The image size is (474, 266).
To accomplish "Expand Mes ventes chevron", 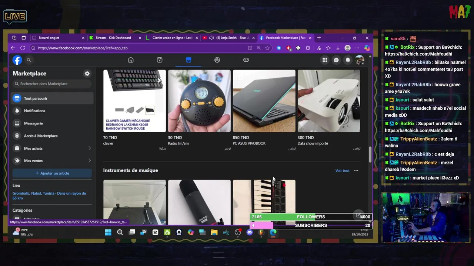I will point(89,161).
